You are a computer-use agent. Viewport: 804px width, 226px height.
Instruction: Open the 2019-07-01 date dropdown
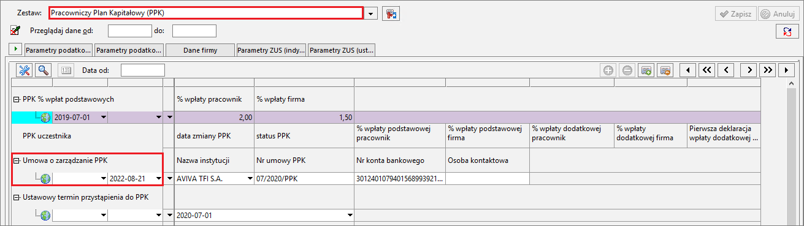103,117
